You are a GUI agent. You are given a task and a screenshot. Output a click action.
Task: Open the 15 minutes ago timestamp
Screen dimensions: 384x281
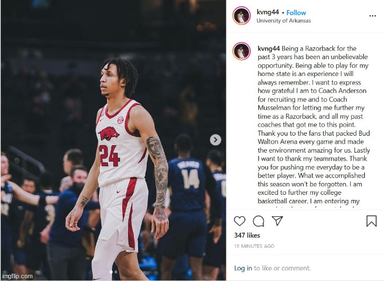click(254, 246)
